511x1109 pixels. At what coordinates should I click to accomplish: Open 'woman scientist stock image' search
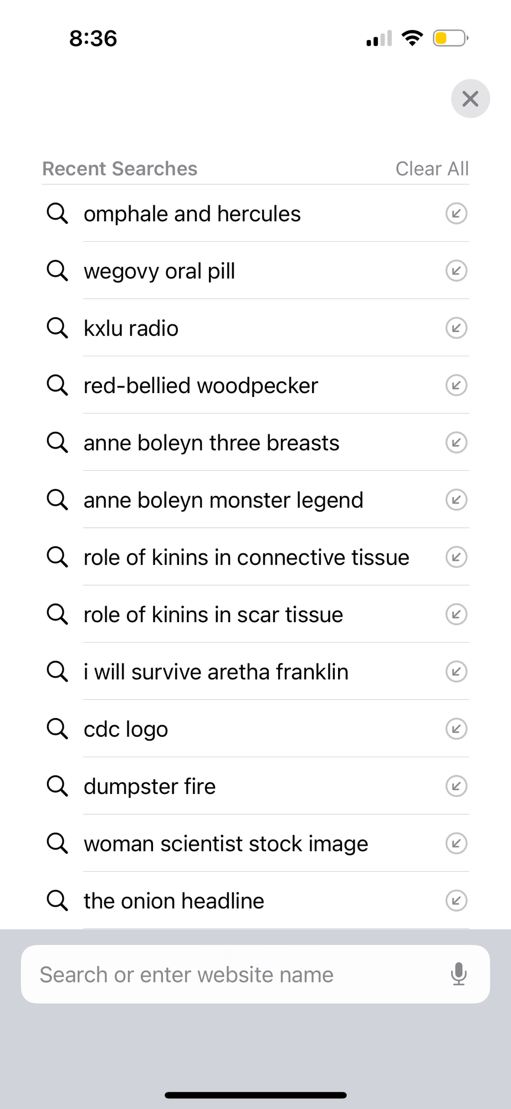tap(226, 844)
